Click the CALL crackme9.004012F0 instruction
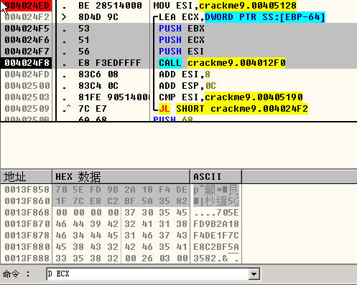 [222, 63]
